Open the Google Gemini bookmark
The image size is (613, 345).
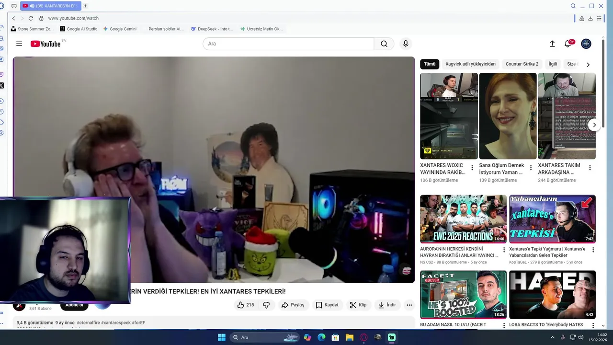coord(120,29)
